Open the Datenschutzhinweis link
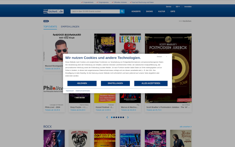The height and width of the screenshot is (147, 235). [x=83, y=91]
